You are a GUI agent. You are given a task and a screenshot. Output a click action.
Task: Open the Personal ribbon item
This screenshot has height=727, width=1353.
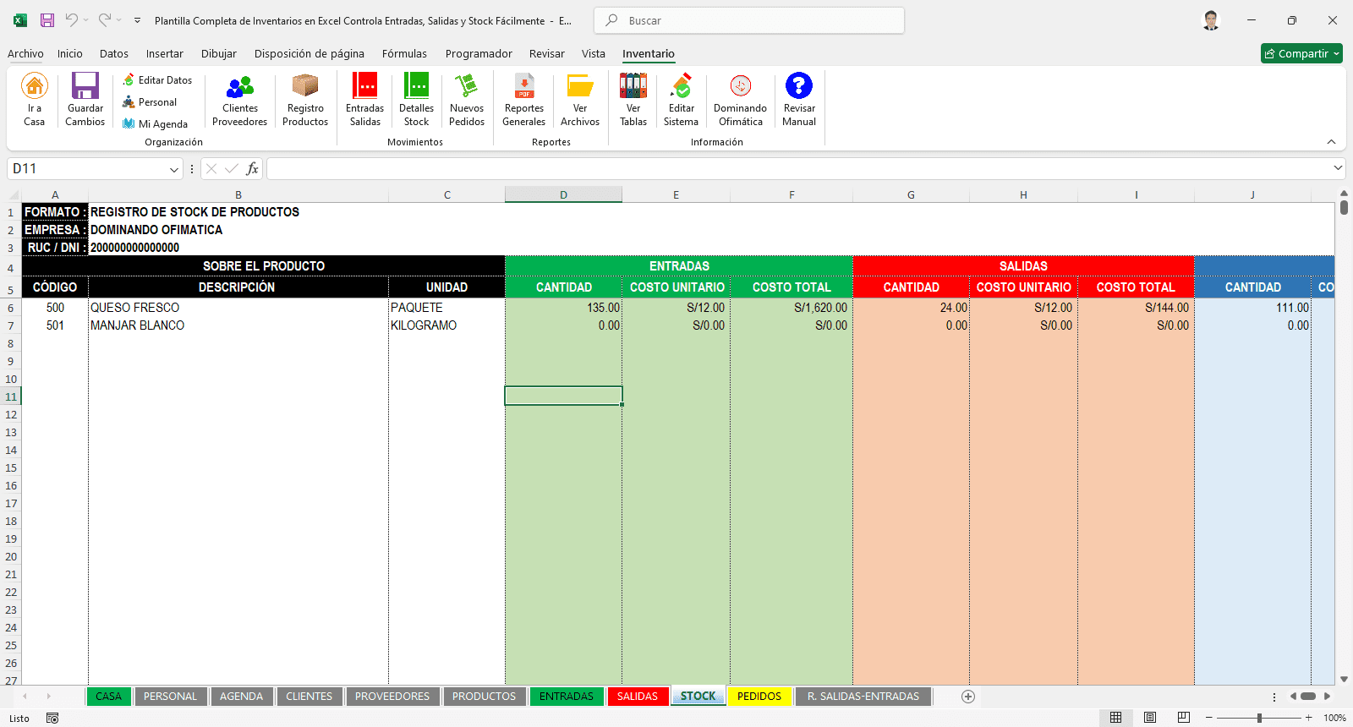150,102
